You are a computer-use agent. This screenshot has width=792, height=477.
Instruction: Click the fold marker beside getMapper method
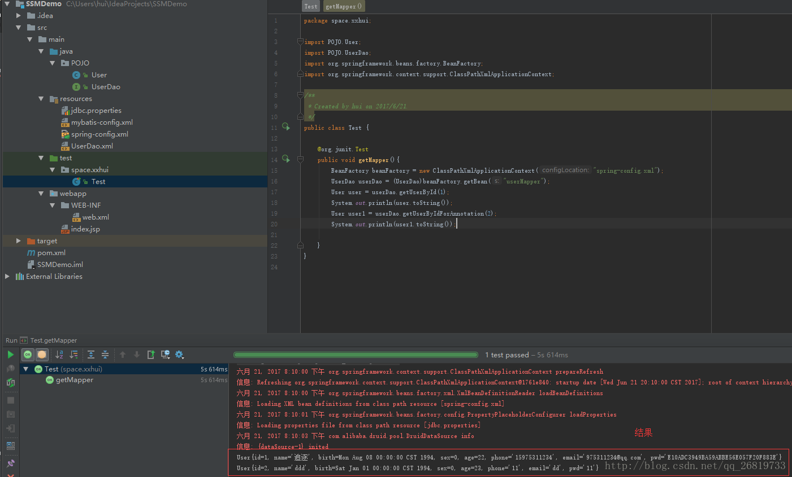coord(300,160)
